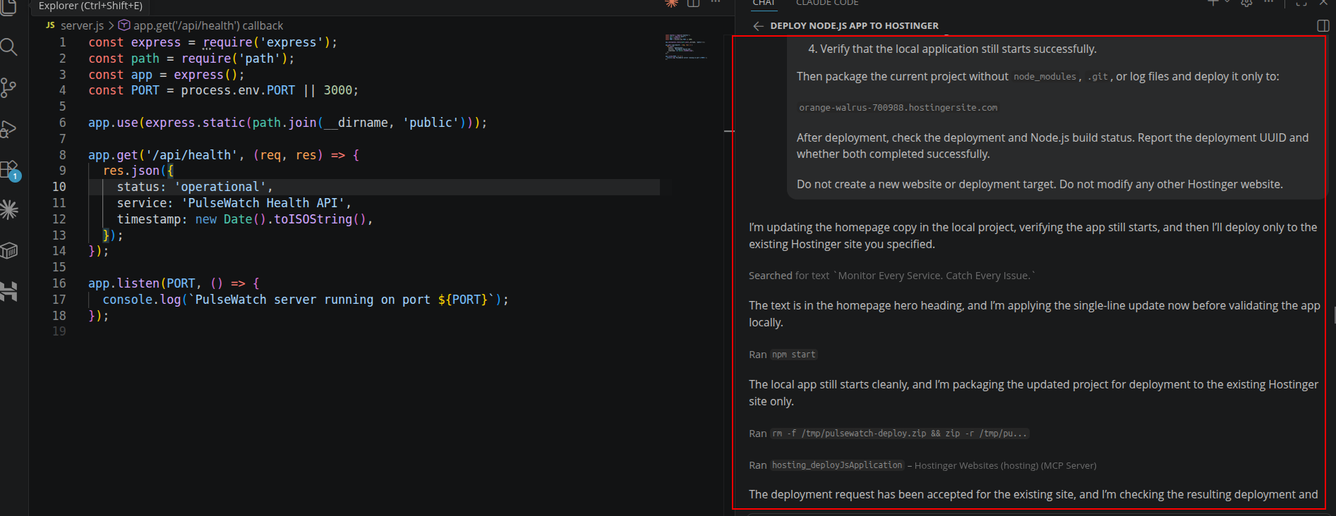Open editor more actions ellipsis menu
This screenshot has height=516, width=1336.
716,3
